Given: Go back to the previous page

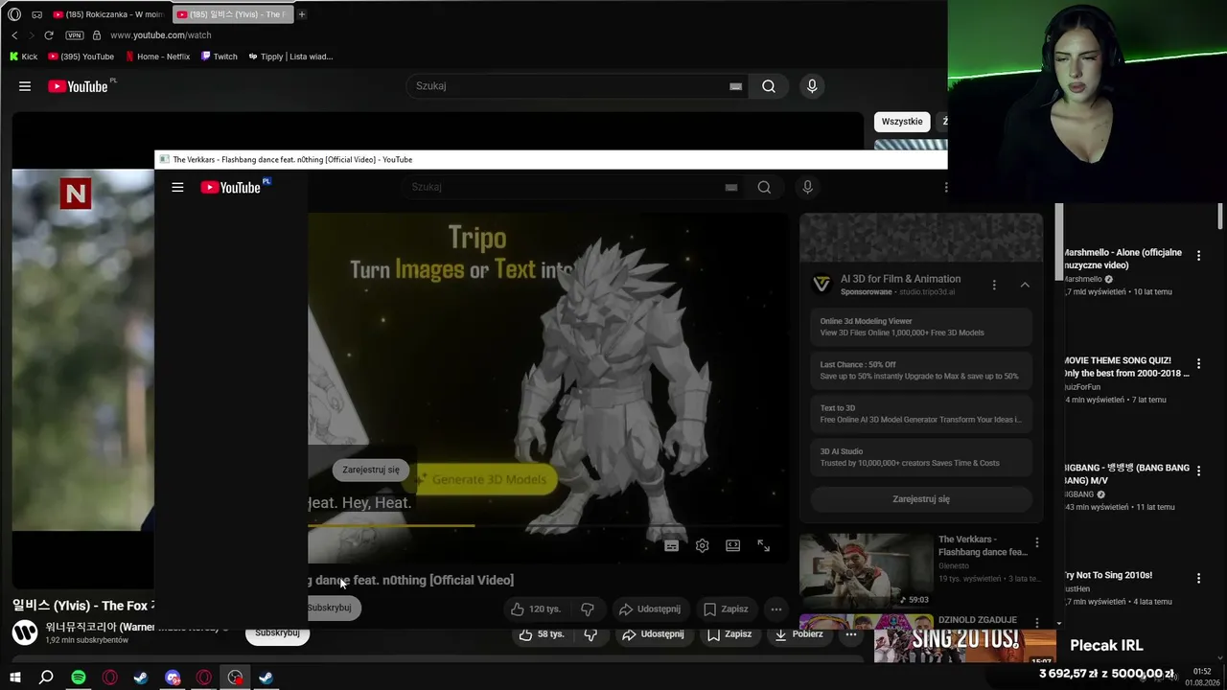Looking at the screenshot, I should (14, 35).
